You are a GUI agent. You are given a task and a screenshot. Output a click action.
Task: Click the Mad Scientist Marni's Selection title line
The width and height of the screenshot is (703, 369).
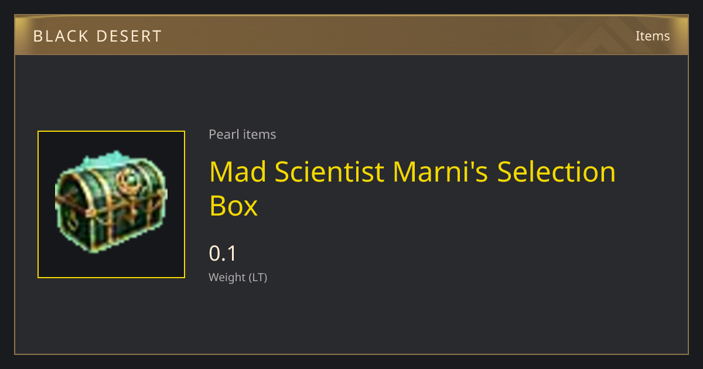tap(412, 172)
